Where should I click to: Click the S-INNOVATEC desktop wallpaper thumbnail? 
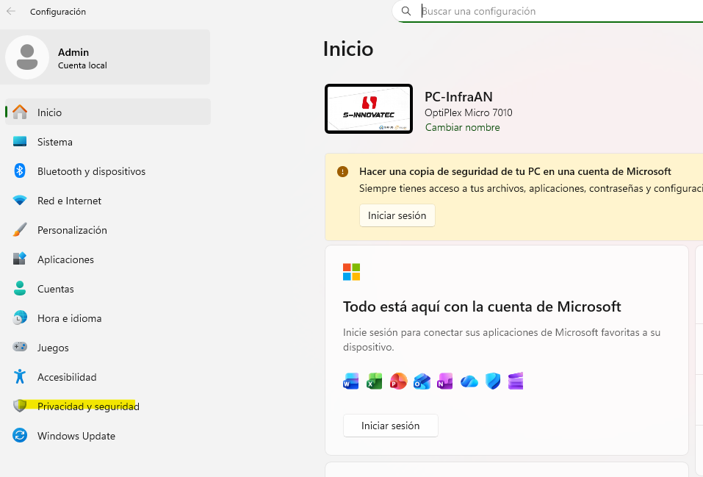(369, 109)
